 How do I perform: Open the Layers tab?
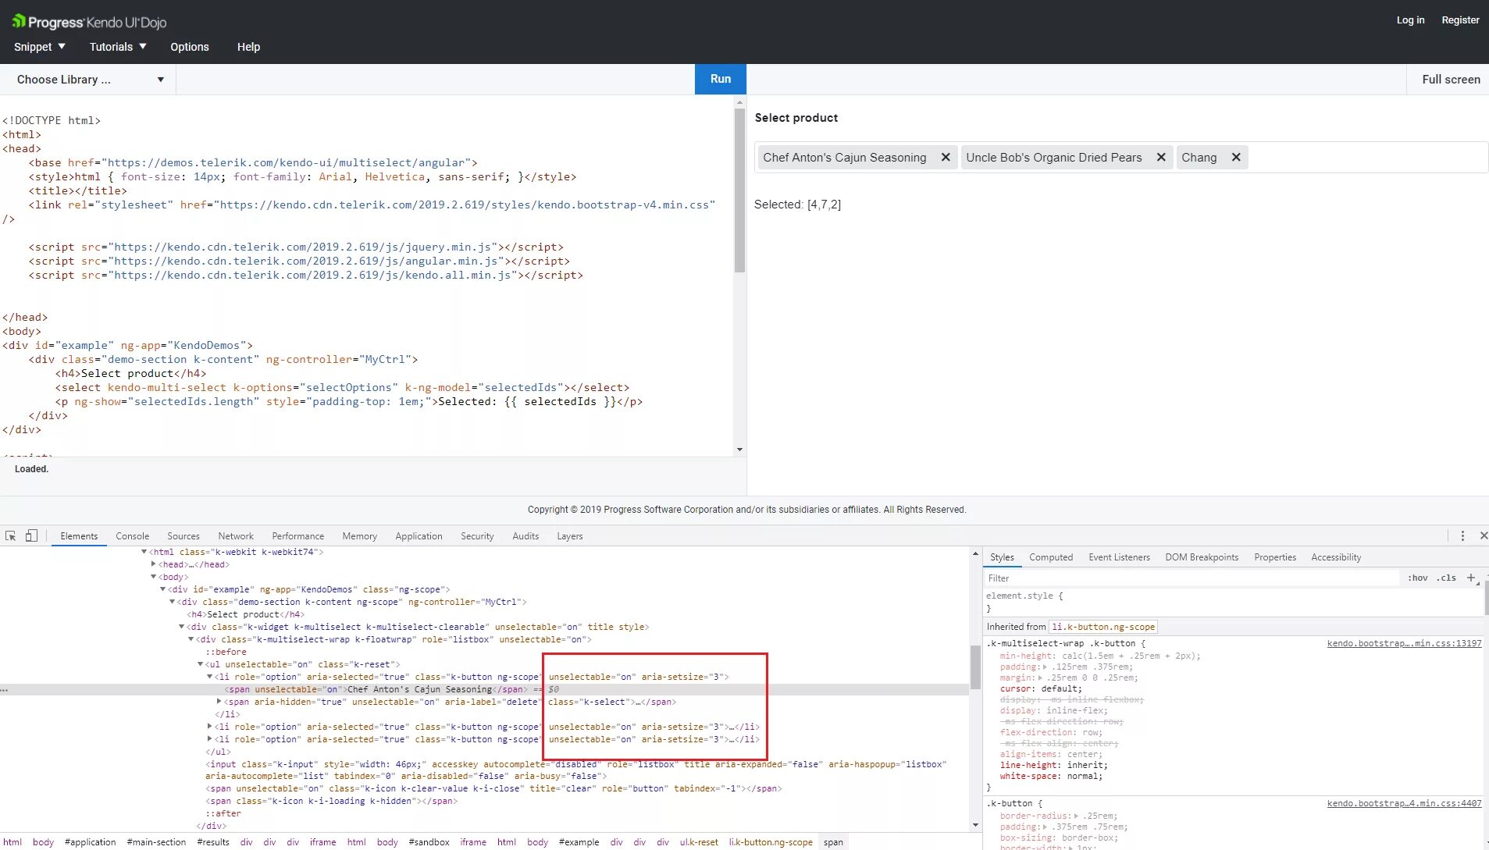pyautogui.click(x=570, y=536)
